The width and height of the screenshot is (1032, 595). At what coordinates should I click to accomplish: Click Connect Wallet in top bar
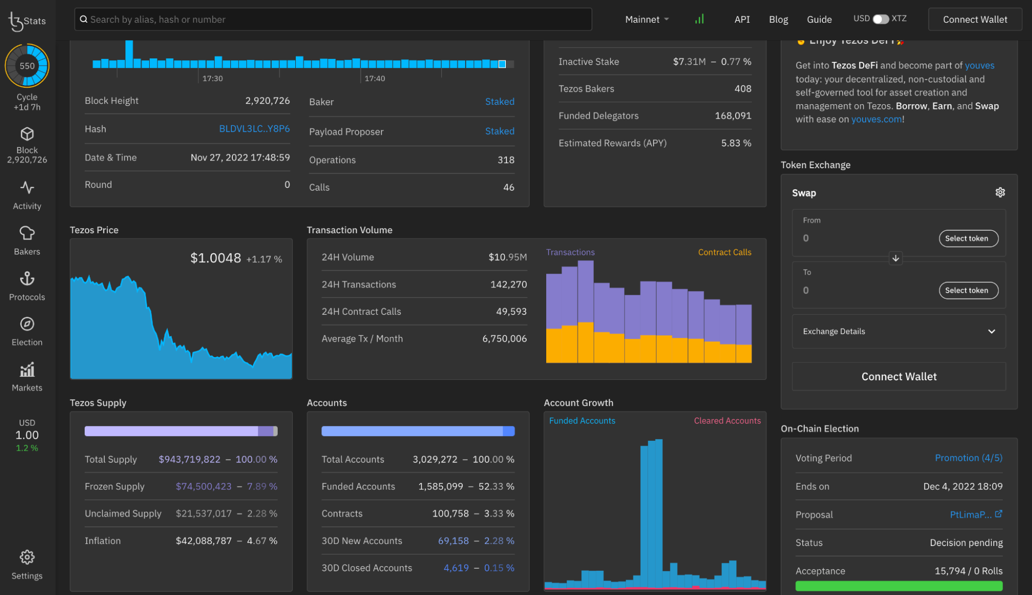tap(975, 20)
